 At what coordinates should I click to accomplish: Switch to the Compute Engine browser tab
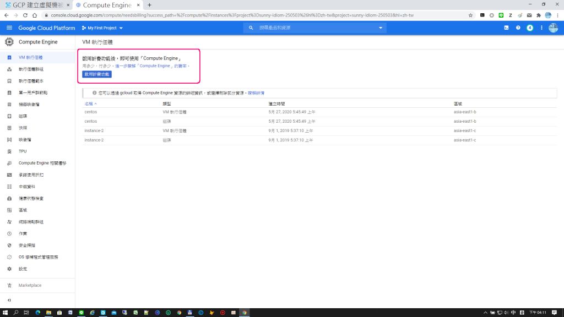point(107,5)
